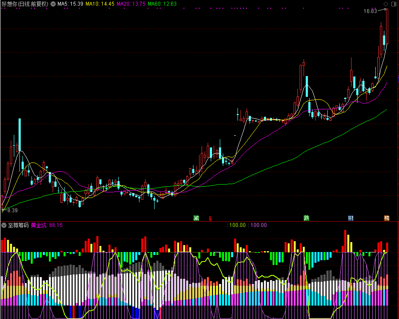The height and width of the screenshot is (319, 399).
Task: Click the red S signal marker
Action: tap(210, 218)
